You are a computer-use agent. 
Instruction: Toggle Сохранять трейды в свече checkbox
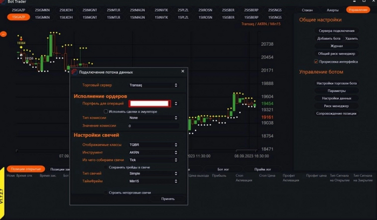[x=106, y=167]
